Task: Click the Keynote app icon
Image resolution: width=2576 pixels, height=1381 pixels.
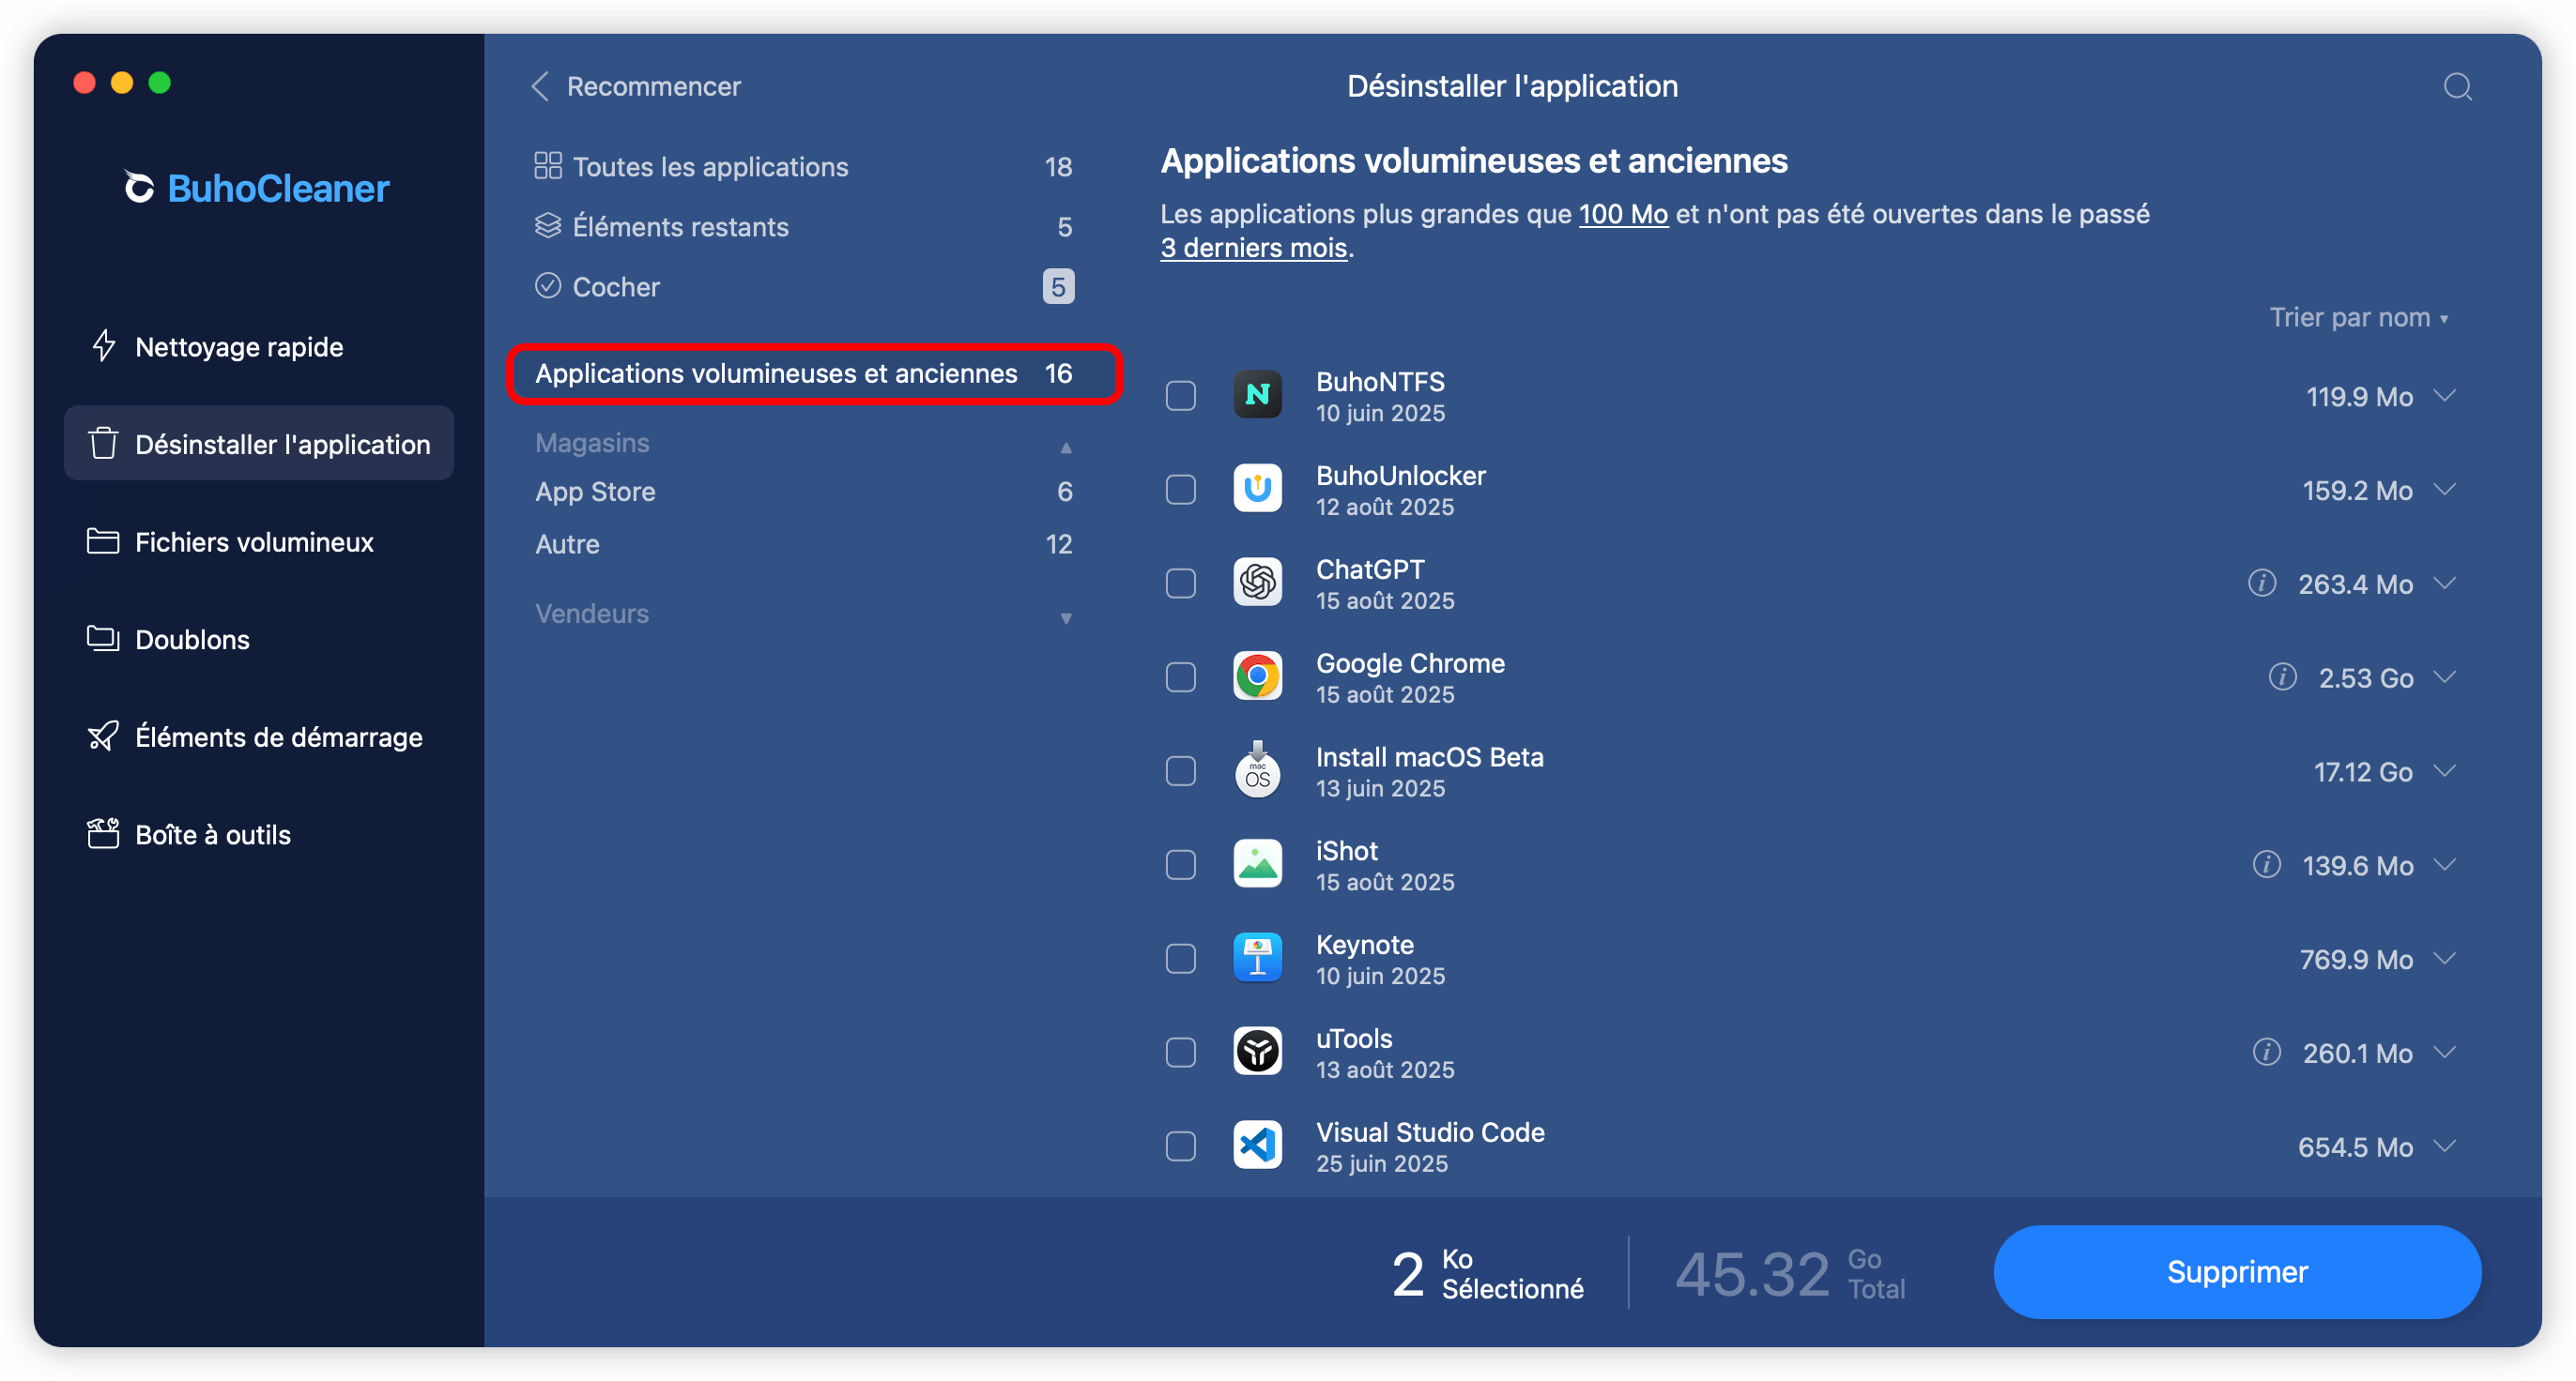Action: point(1257,958)
